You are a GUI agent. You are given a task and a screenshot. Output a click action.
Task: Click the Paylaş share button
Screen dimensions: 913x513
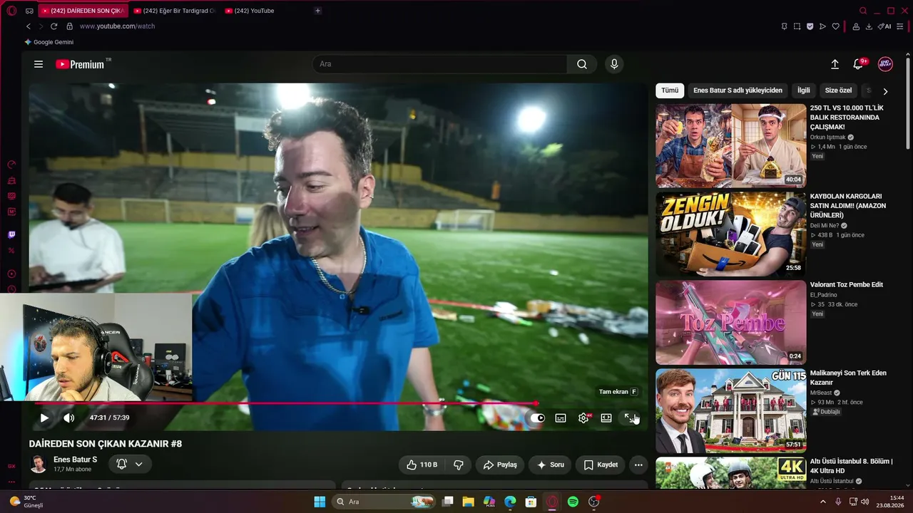click(x=500, y=465)
